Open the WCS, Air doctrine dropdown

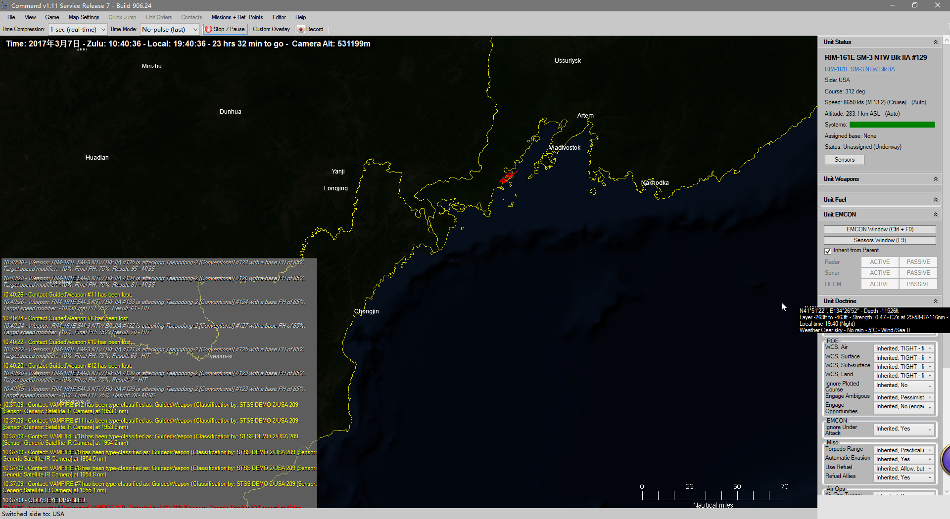[x=903, y=348]
